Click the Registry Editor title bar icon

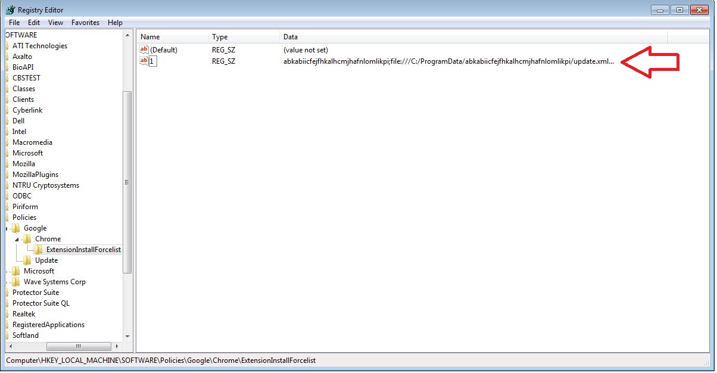coord(10,10)
